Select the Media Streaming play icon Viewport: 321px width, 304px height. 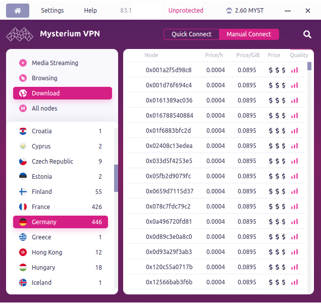coord(23,63)
